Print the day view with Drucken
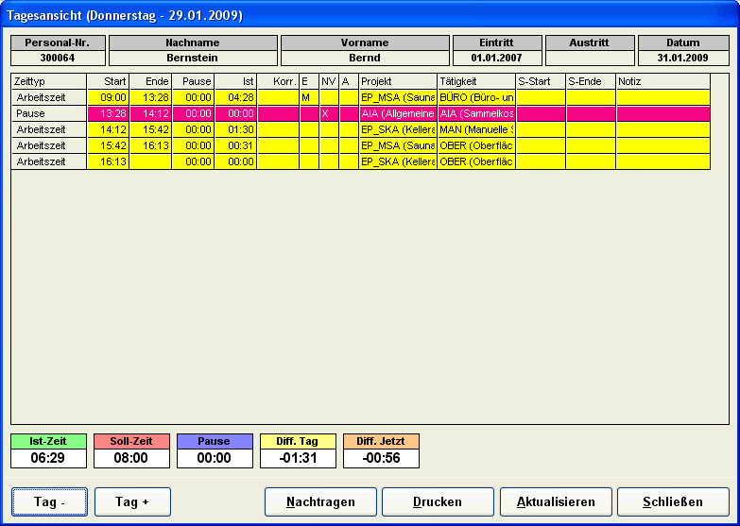 [438, 502]
